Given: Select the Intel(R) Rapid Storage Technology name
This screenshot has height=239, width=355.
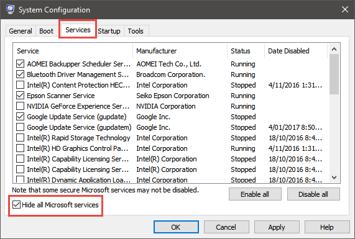Looking at the screenshot, I should tap(78, 138).
